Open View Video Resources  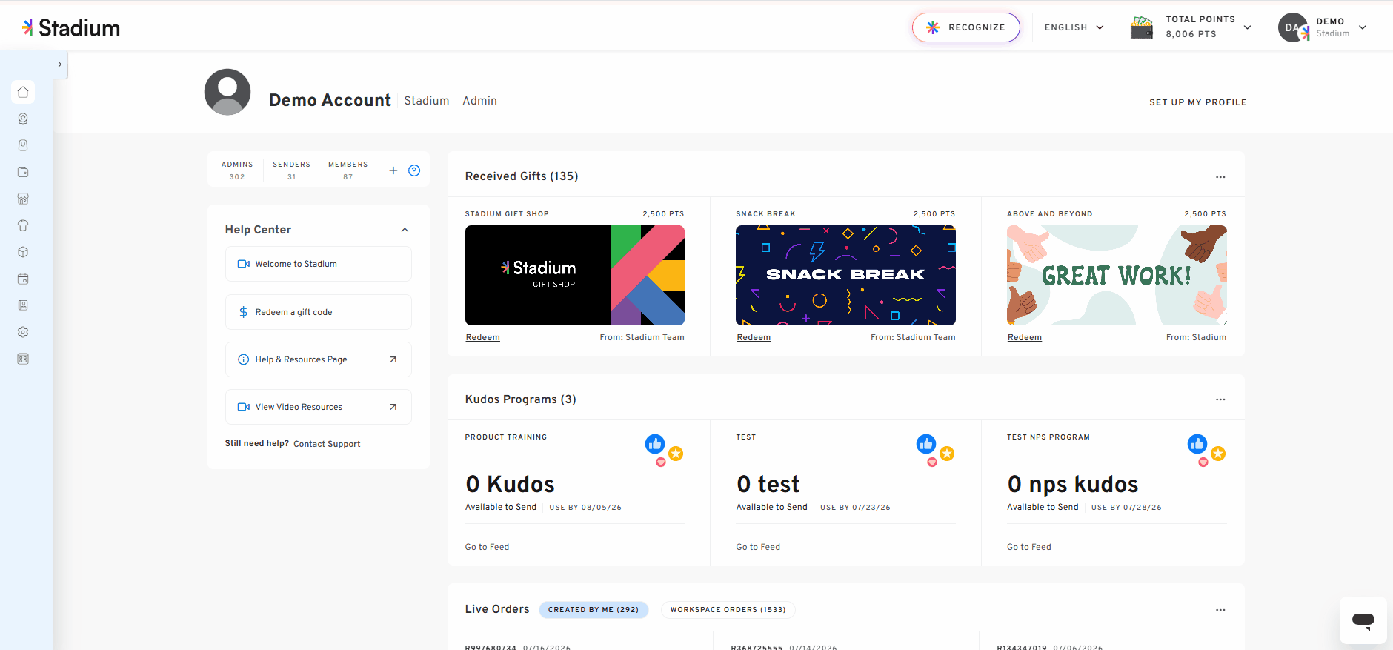pyautogui.click(x=319, y=407)
